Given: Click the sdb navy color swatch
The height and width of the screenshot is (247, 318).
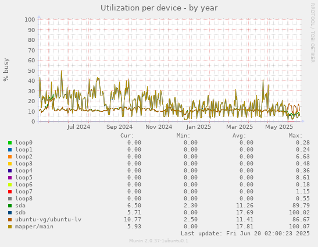Looking at the screenshot, I should [10, 213].
